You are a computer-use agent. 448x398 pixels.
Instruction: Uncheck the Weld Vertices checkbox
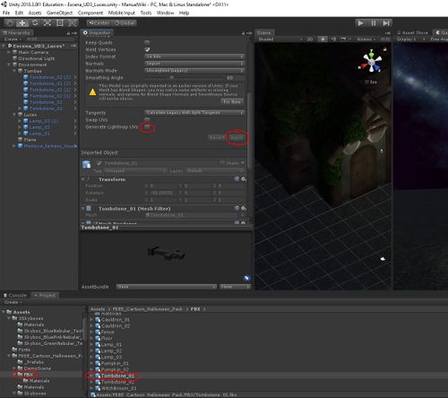click(147, 49)
